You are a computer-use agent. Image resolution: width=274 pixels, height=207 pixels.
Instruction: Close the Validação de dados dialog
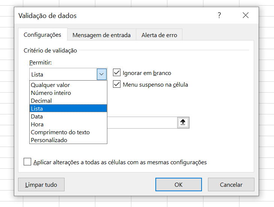pos(245,15)
